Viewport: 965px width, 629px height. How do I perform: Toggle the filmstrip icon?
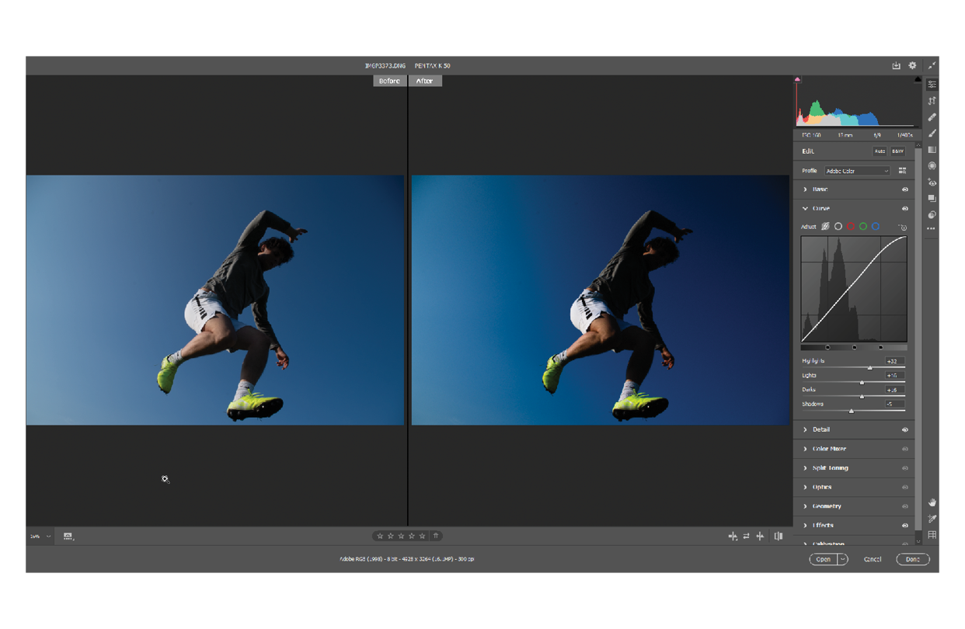point(68,537)
